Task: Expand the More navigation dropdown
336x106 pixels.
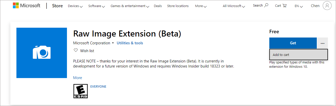Action: 201,6
